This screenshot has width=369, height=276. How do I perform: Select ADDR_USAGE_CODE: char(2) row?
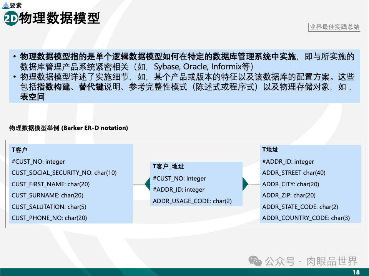click(192, 201)
